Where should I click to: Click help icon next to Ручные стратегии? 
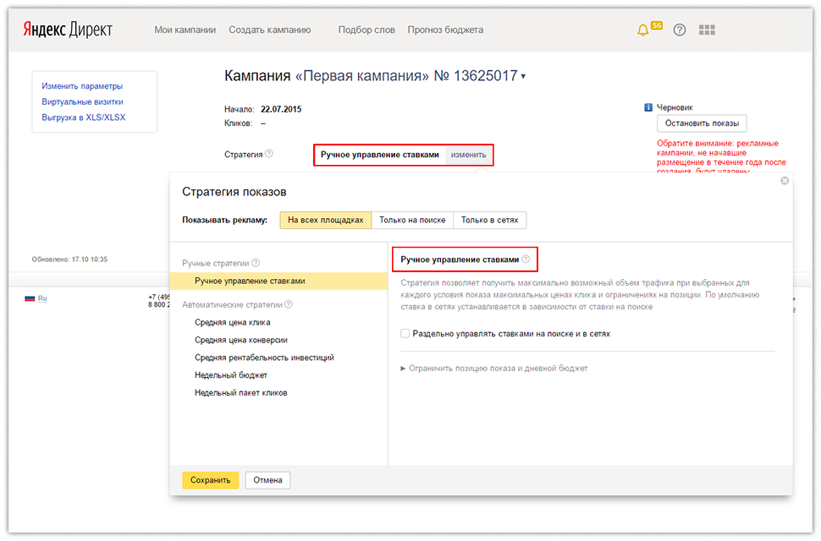coord(256,263)
